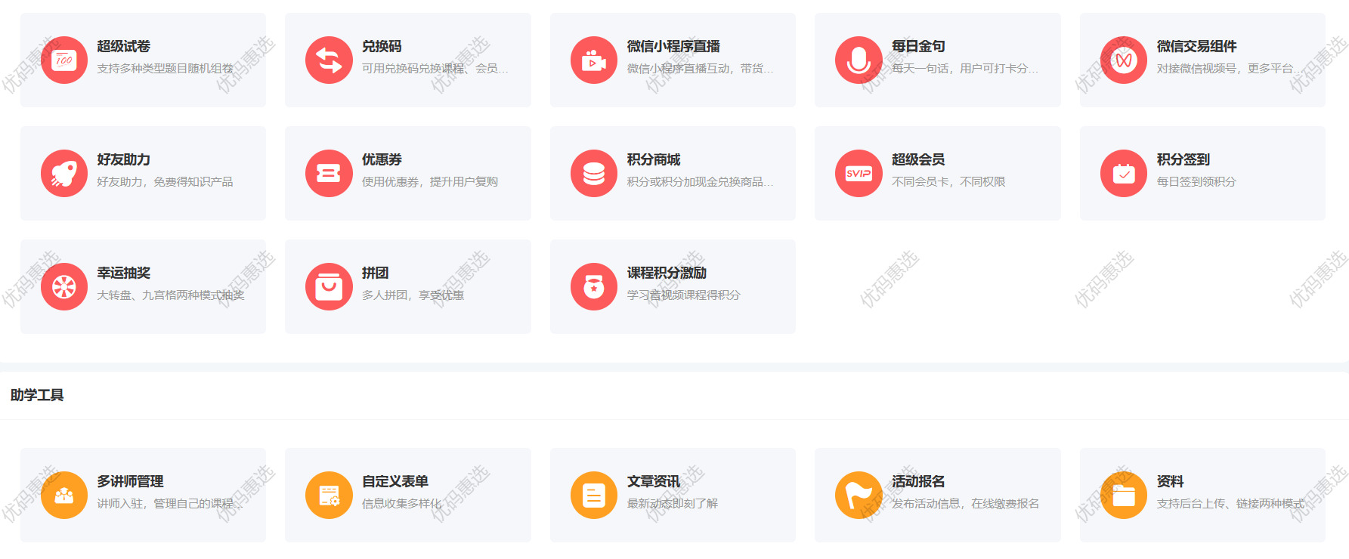Click the 超级试卷 exam paper icon
Image resolution: width=1349 pixels, height=559 pixels.
[x=64, y=60]
